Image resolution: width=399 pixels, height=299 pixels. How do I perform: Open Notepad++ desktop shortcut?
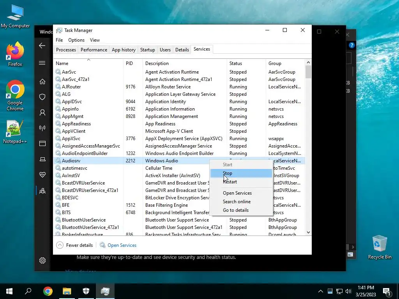pos(15,132)
